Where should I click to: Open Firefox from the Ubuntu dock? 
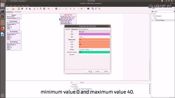2,28
